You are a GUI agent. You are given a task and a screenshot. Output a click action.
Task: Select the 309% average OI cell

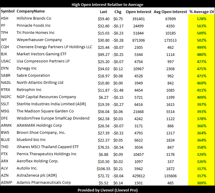(x=202, y=183)
